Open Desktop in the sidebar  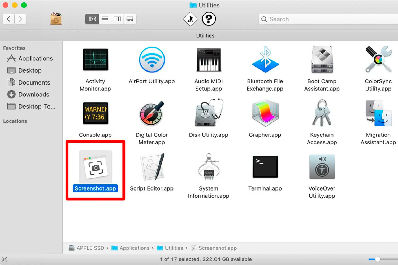point(24,70)
